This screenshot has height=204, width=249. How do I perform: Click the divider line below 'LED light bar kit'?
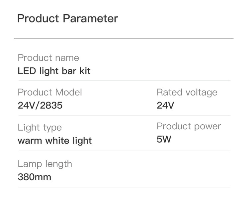(x=124, y=80)
